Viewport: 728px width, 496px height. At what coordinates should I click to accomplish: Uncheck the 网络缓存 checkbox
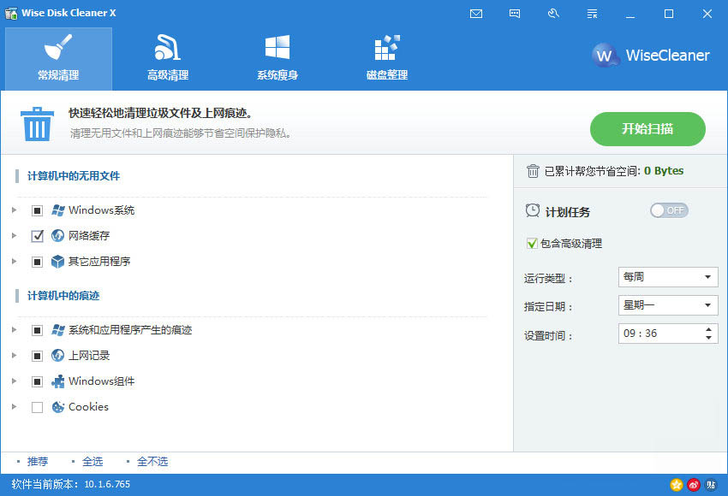[x=38, y=235]
